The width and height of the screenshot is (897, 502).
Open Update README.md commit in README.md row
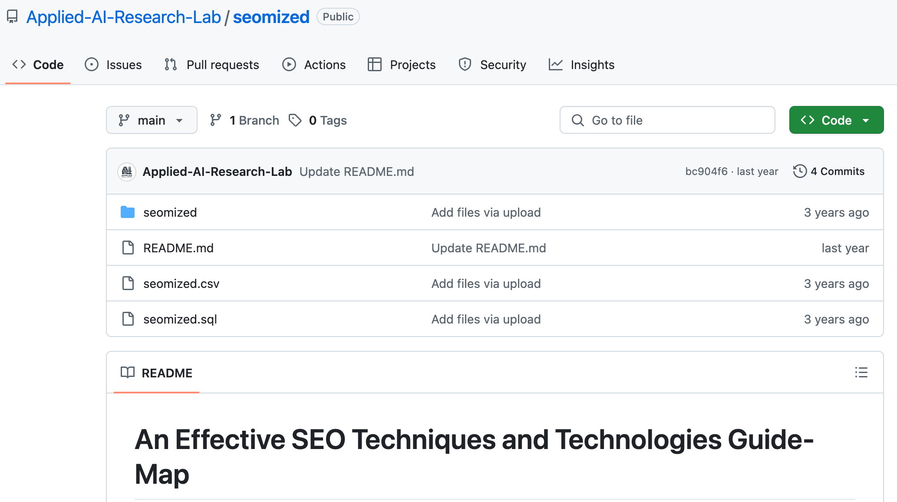click(x=489, y=248)
